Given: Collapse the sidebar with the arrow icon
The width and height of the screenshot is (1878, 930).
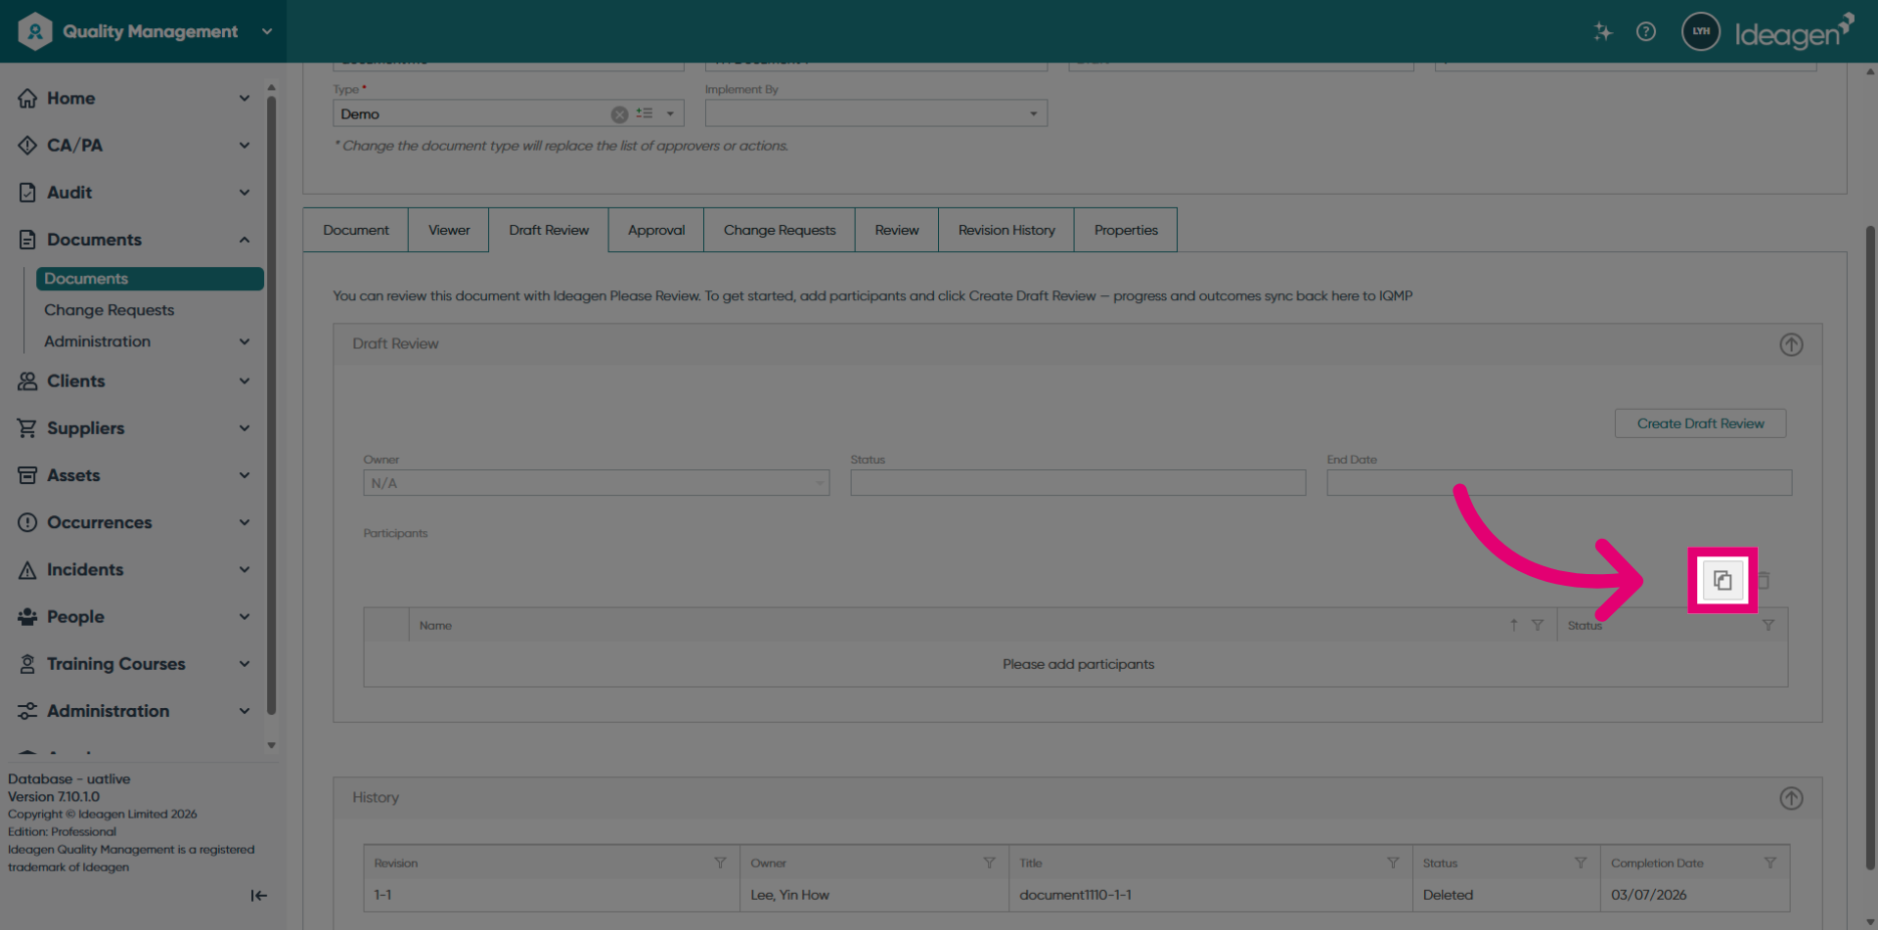Looking at the screenshot, I should tap(259, 895).
